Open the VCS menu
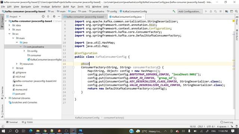239x134 pixels. click(87, 7)
